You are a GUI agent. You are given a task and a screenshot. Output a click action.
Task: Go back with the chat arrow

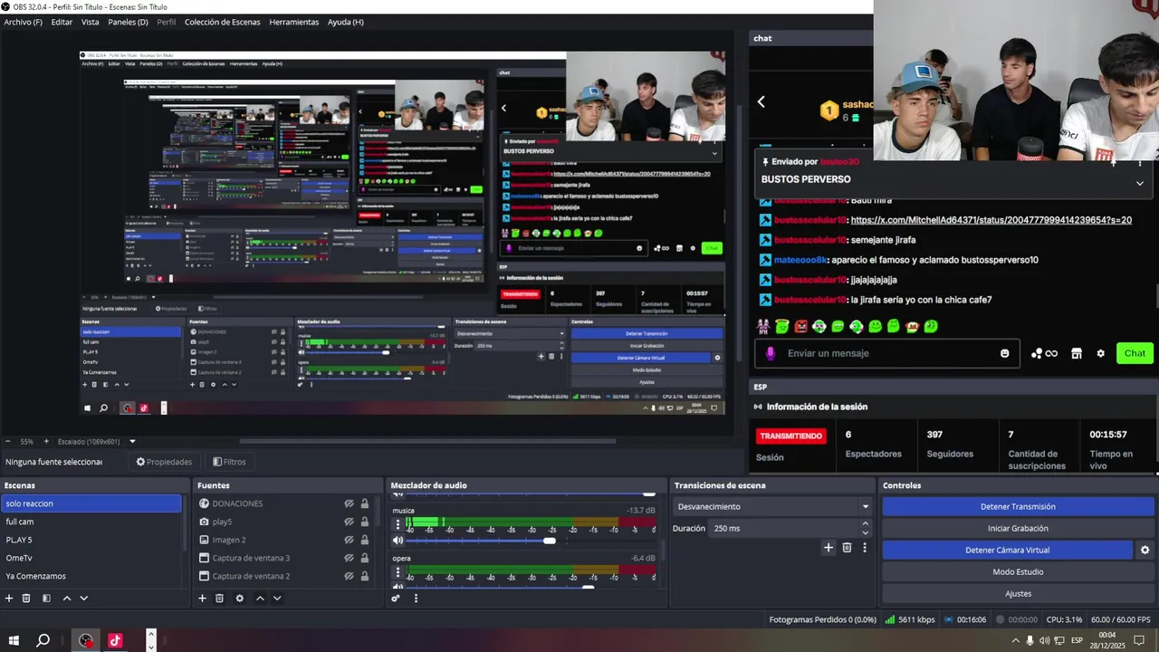pos(761,102)
